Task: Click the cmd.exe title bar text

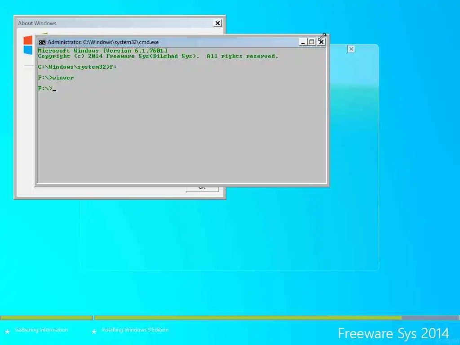Action: point(103,42)
